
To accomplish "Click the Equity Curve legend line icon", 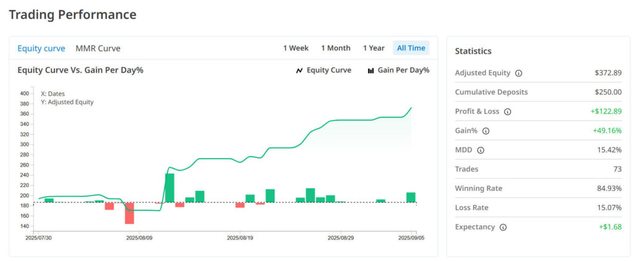I will (300, 70).
